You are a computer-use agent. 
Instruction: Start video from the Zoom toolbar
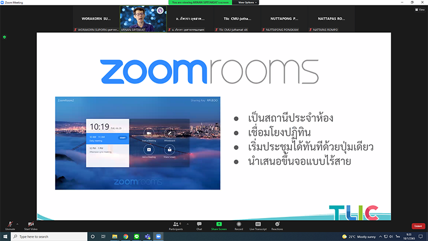pos(31,225)
